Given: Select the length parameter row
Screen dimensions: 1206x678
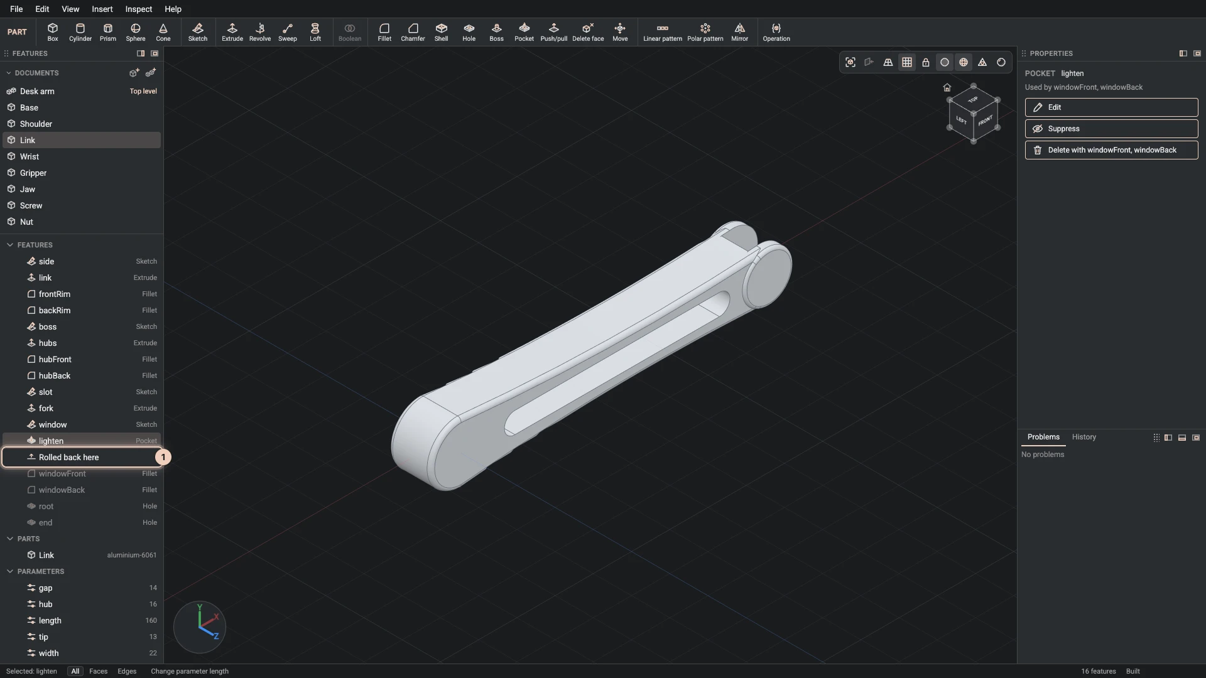Looking at the screenshot, I should [x=82, y=620].
